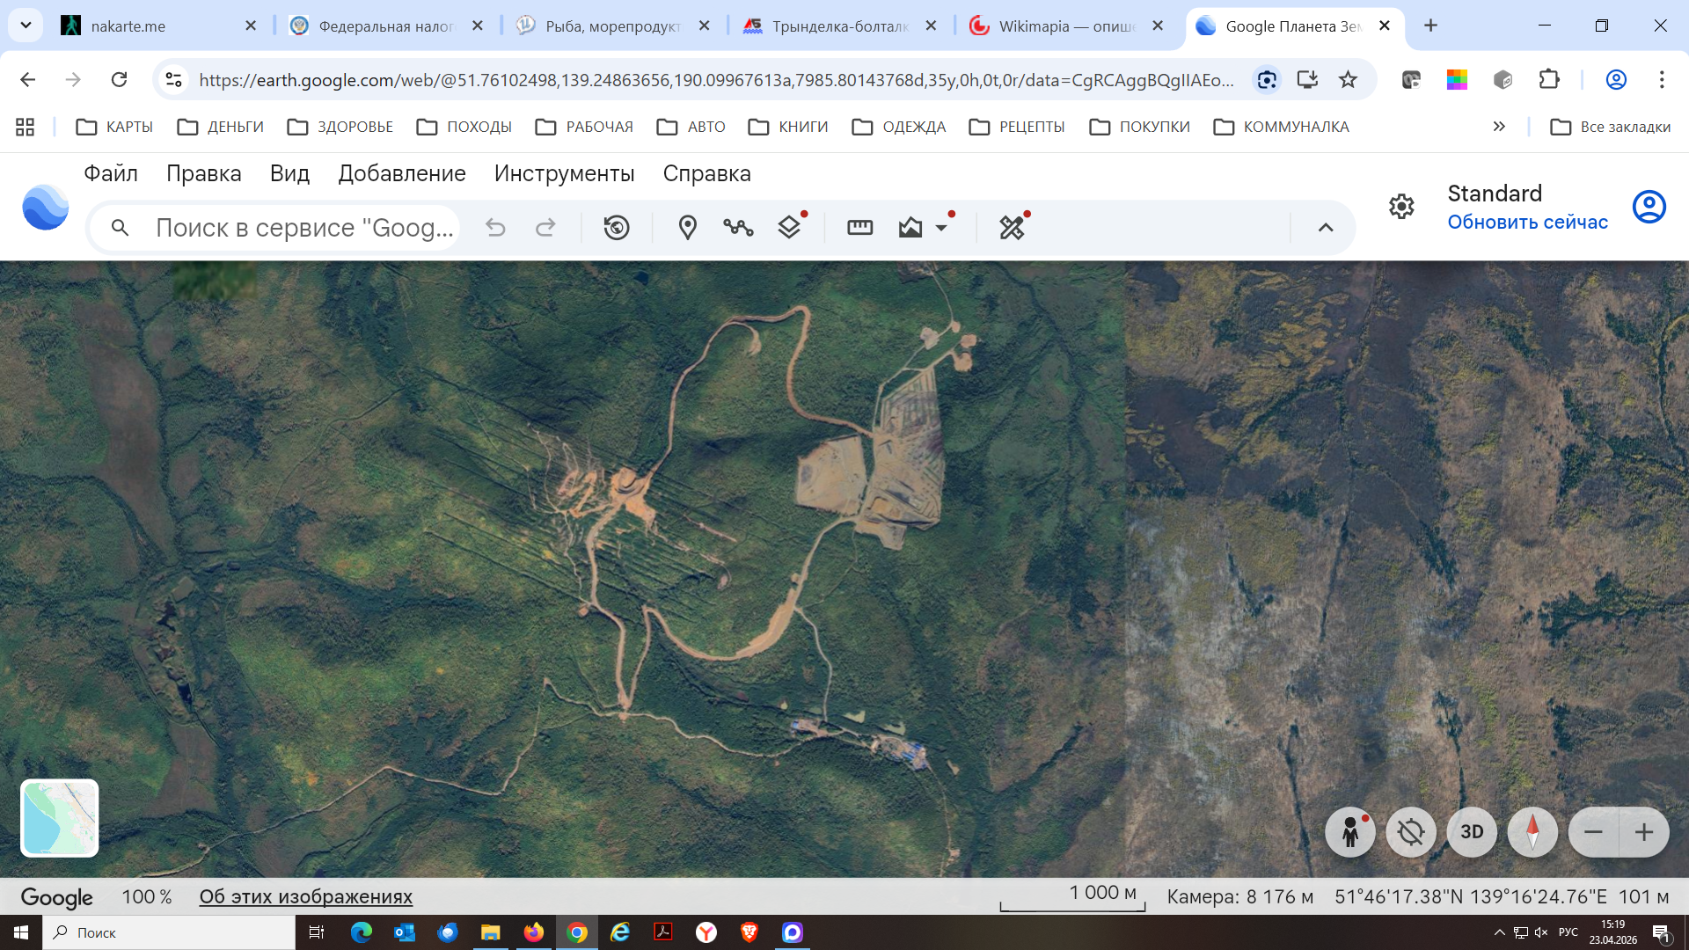The image size is (1689, 950).
Task: Zoom in with the plus button
Action: (1643, 832)
